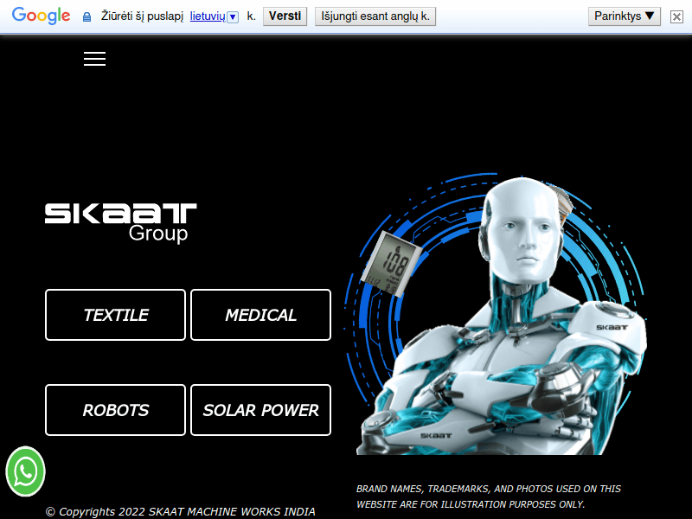Click the brand names disclaimer text
This screenshot has height=519, width=692.
tap(489, 497)
